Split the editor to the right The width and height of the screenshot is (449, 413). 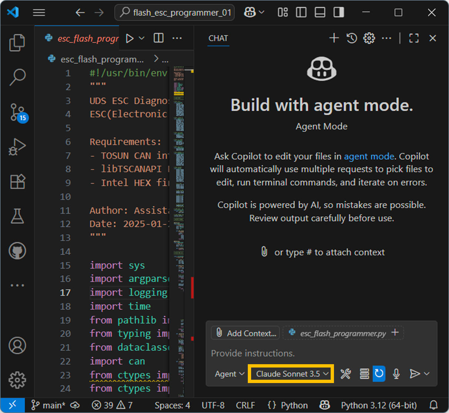(x=159, y=38)
